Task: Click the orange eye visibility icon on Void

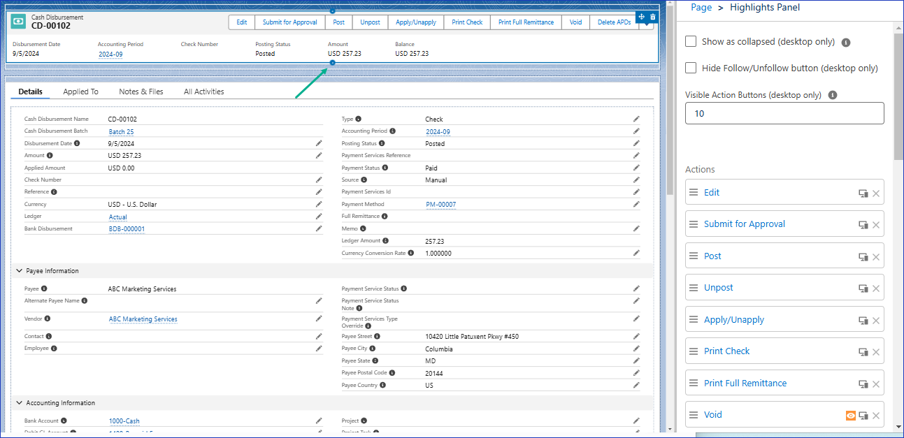Action: (x=850, y=416)
